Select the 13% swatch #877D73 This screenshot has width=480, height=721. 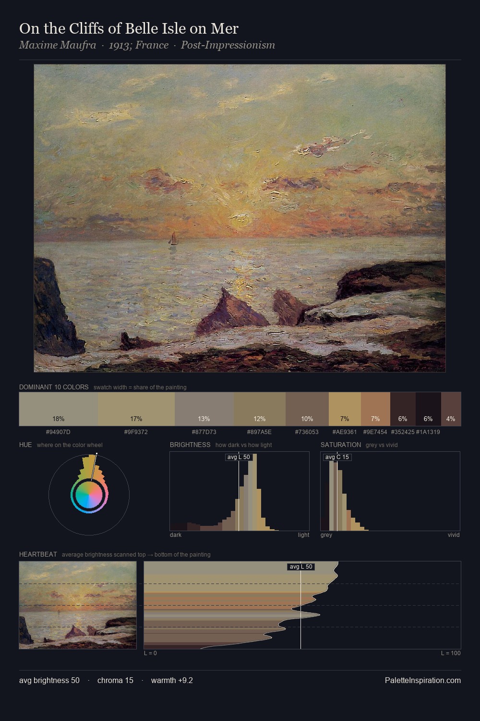tap(204, 409)
